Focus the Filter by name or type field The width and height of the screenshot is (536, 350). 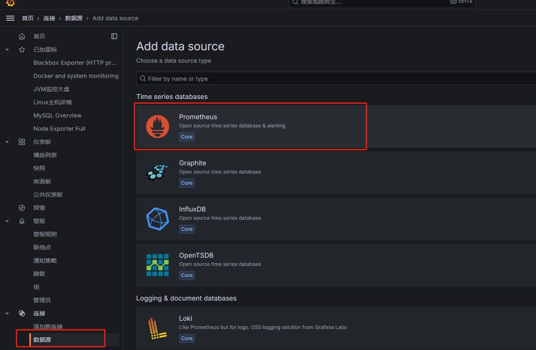click(336, 78)
